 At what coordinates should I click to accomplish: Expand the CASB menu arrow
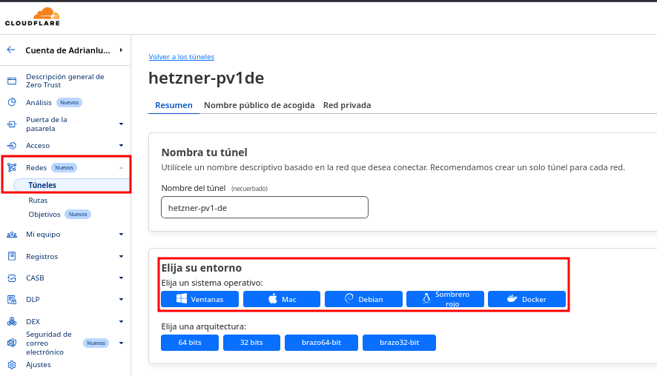tap(121, 278)
